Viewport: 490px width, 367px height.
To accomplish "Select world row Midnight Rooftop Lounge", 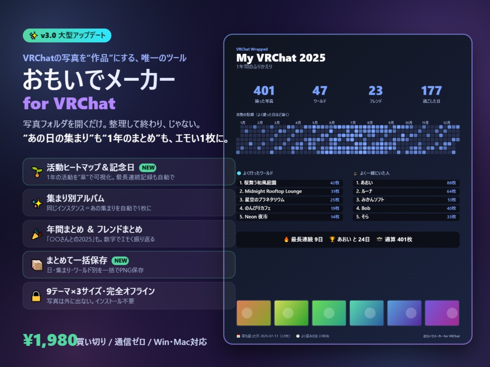I will point(290,191).
